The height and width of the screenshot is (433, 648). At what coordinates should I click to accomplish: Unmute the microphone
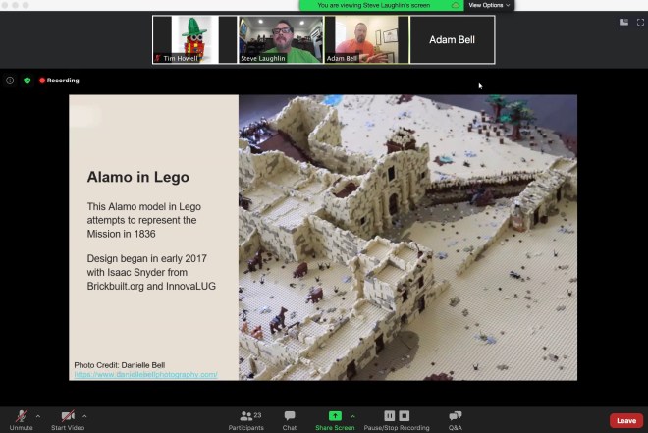pos(22,416)
